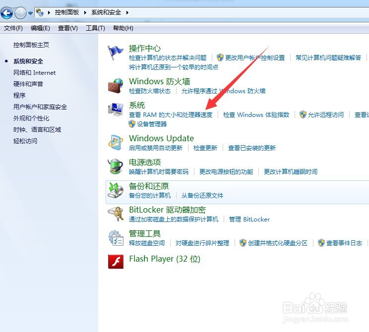369x332 pixels.
Task: Click shield icon beside 更改用户帐户控制设置
Action: coord(220,57)
